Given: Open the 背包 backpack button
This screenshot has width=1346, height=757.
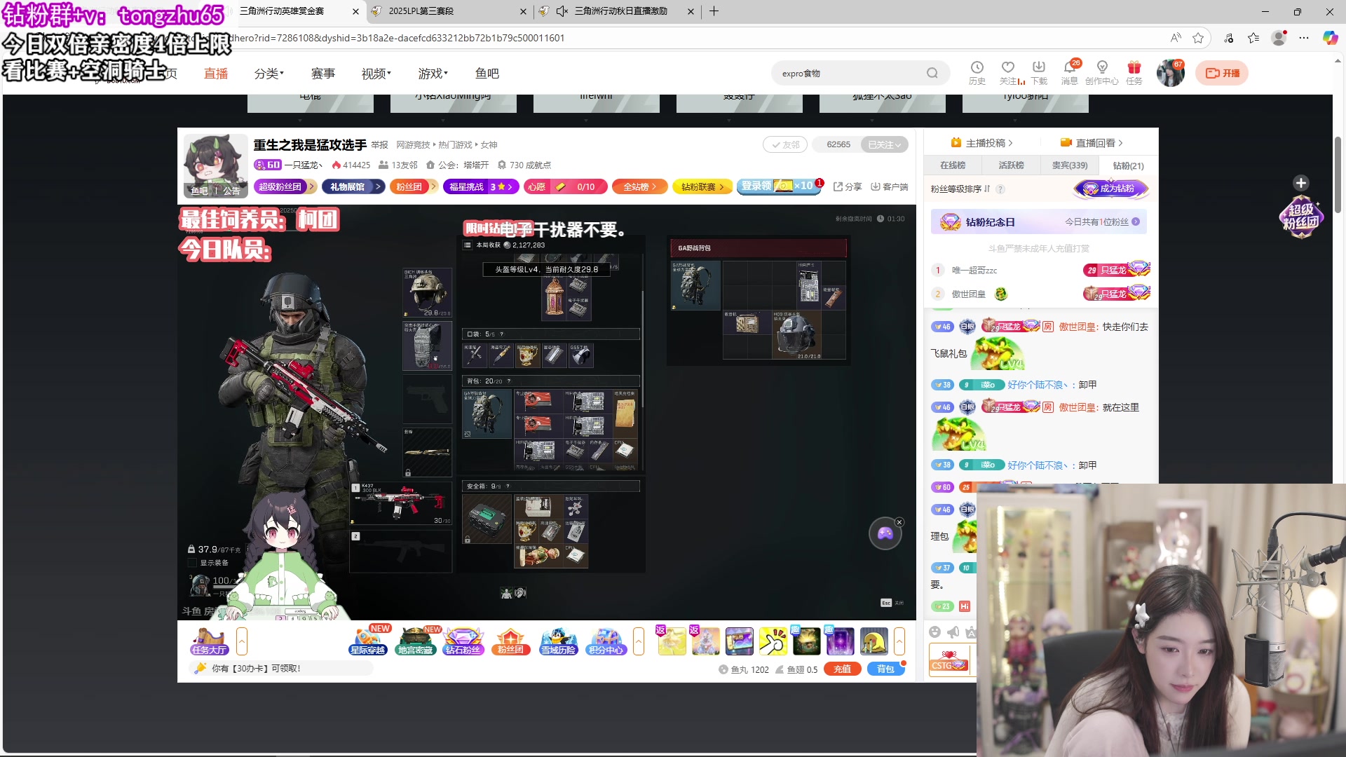Looking at the screenshot, I should [x=886, y=669].
